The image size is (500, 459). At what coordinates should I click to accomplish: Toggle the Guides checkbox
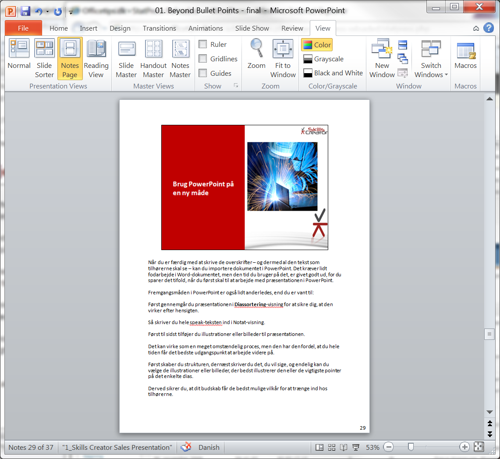[x=203, y=73]
